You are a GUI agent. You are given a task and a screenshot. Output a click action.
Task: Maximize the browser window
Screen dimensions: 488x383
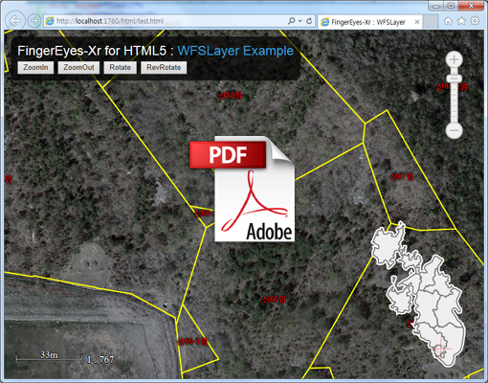(451, 6)
